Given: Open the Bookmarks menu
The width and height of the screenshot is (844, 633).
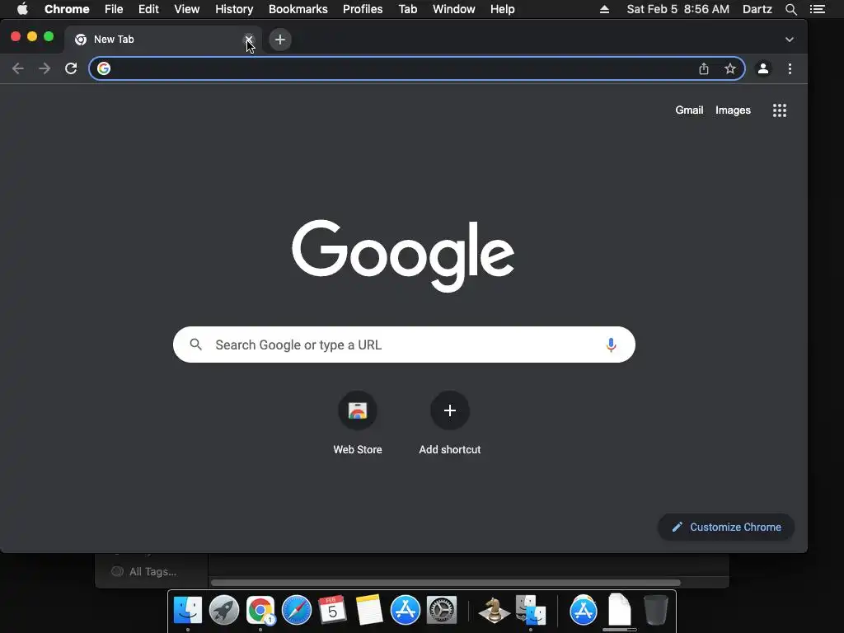Looking at the screenshot, I should [298, 9].
